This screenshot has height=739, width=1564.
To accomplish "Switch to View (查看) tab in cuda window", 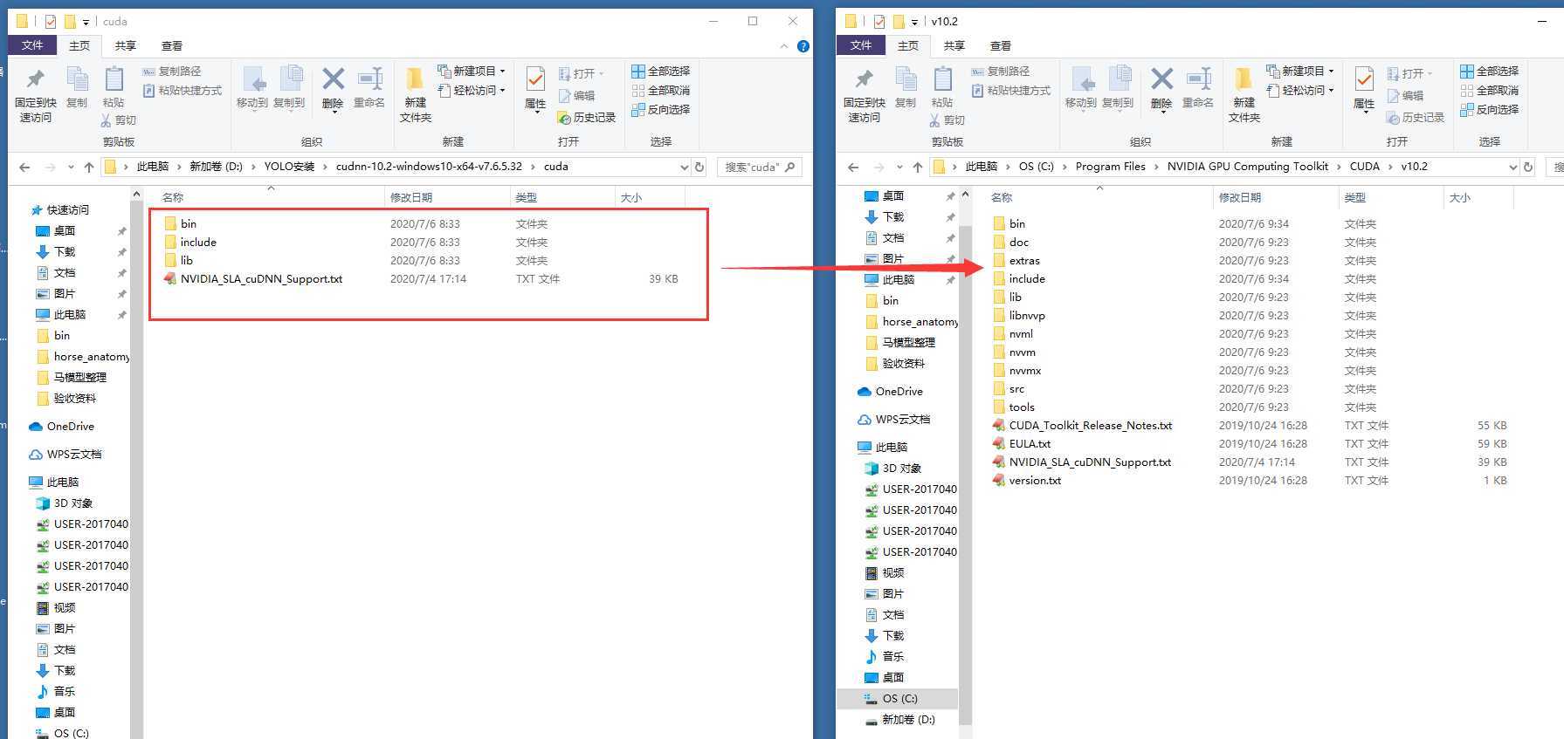I will [172, 45].
